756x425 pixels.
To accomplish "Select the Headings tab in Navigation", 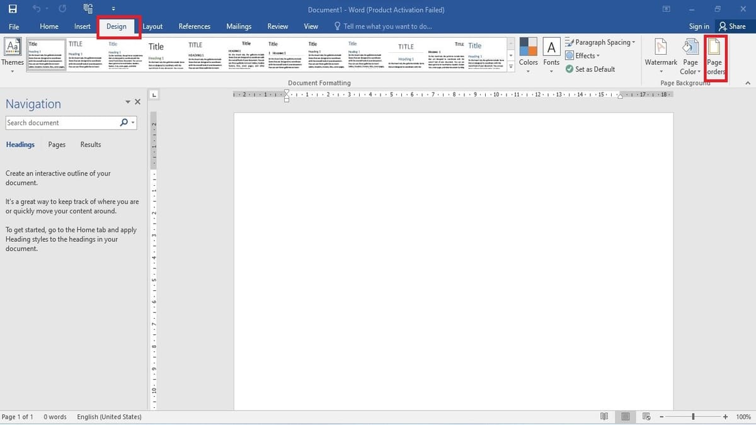I will tap(20, 145).
